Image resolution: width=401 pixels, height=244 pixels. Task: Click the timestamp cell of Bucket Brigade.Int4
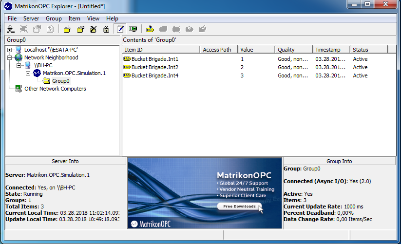tap(330, 75)
